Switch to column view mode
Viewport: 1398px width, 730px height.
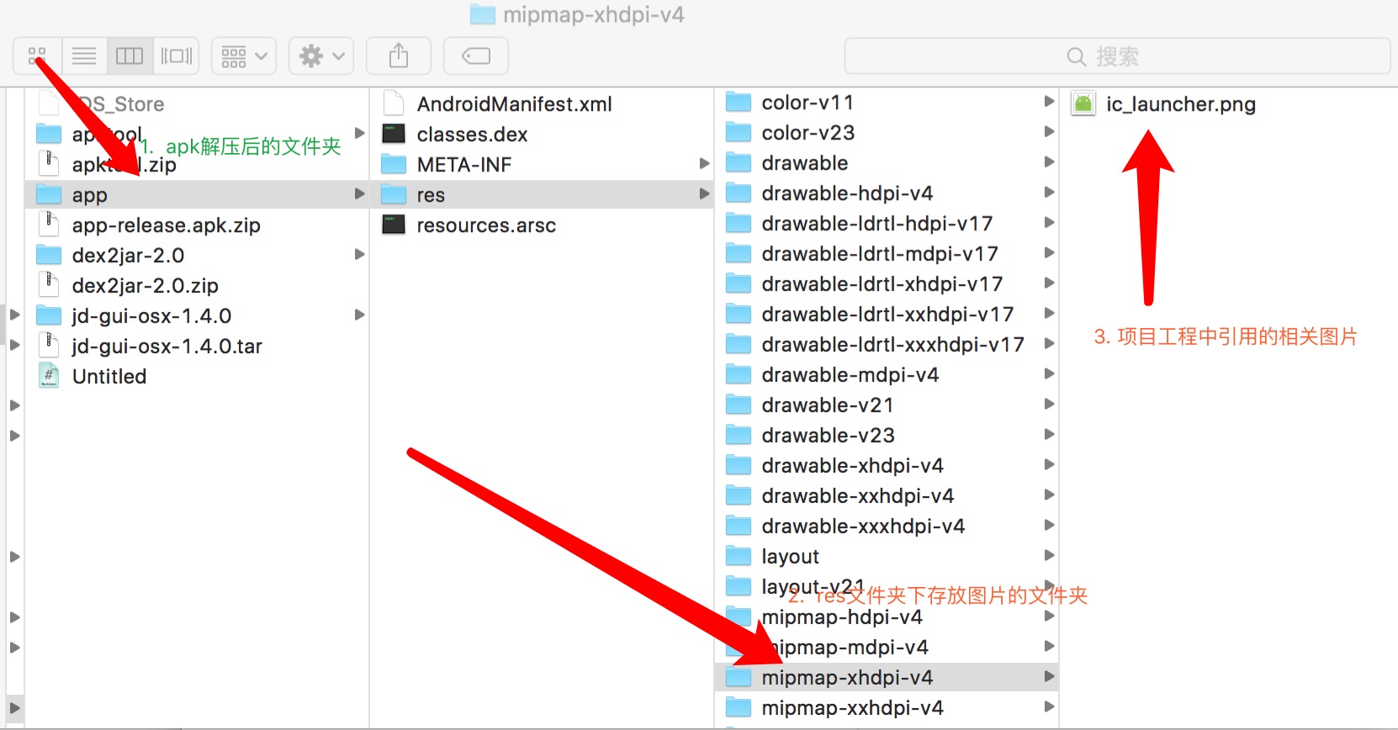click(130, 56)
